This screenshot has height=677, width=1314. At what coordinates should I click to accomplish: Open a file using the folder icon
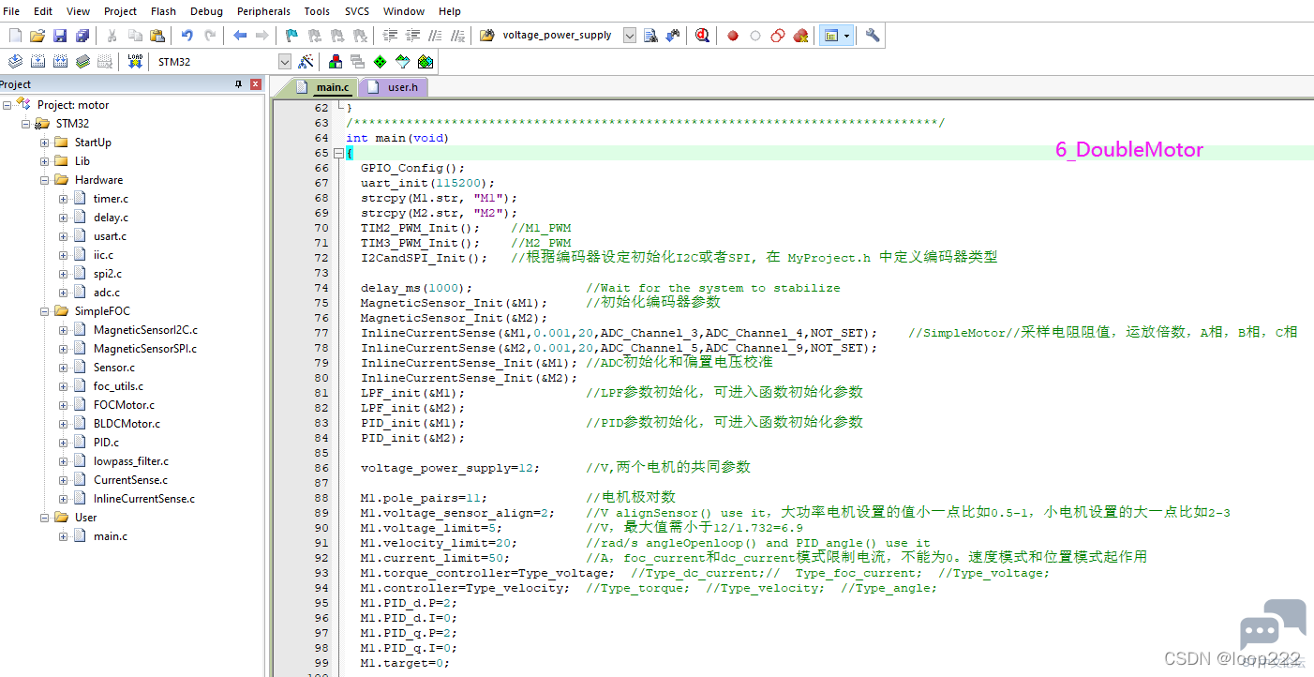37,36
